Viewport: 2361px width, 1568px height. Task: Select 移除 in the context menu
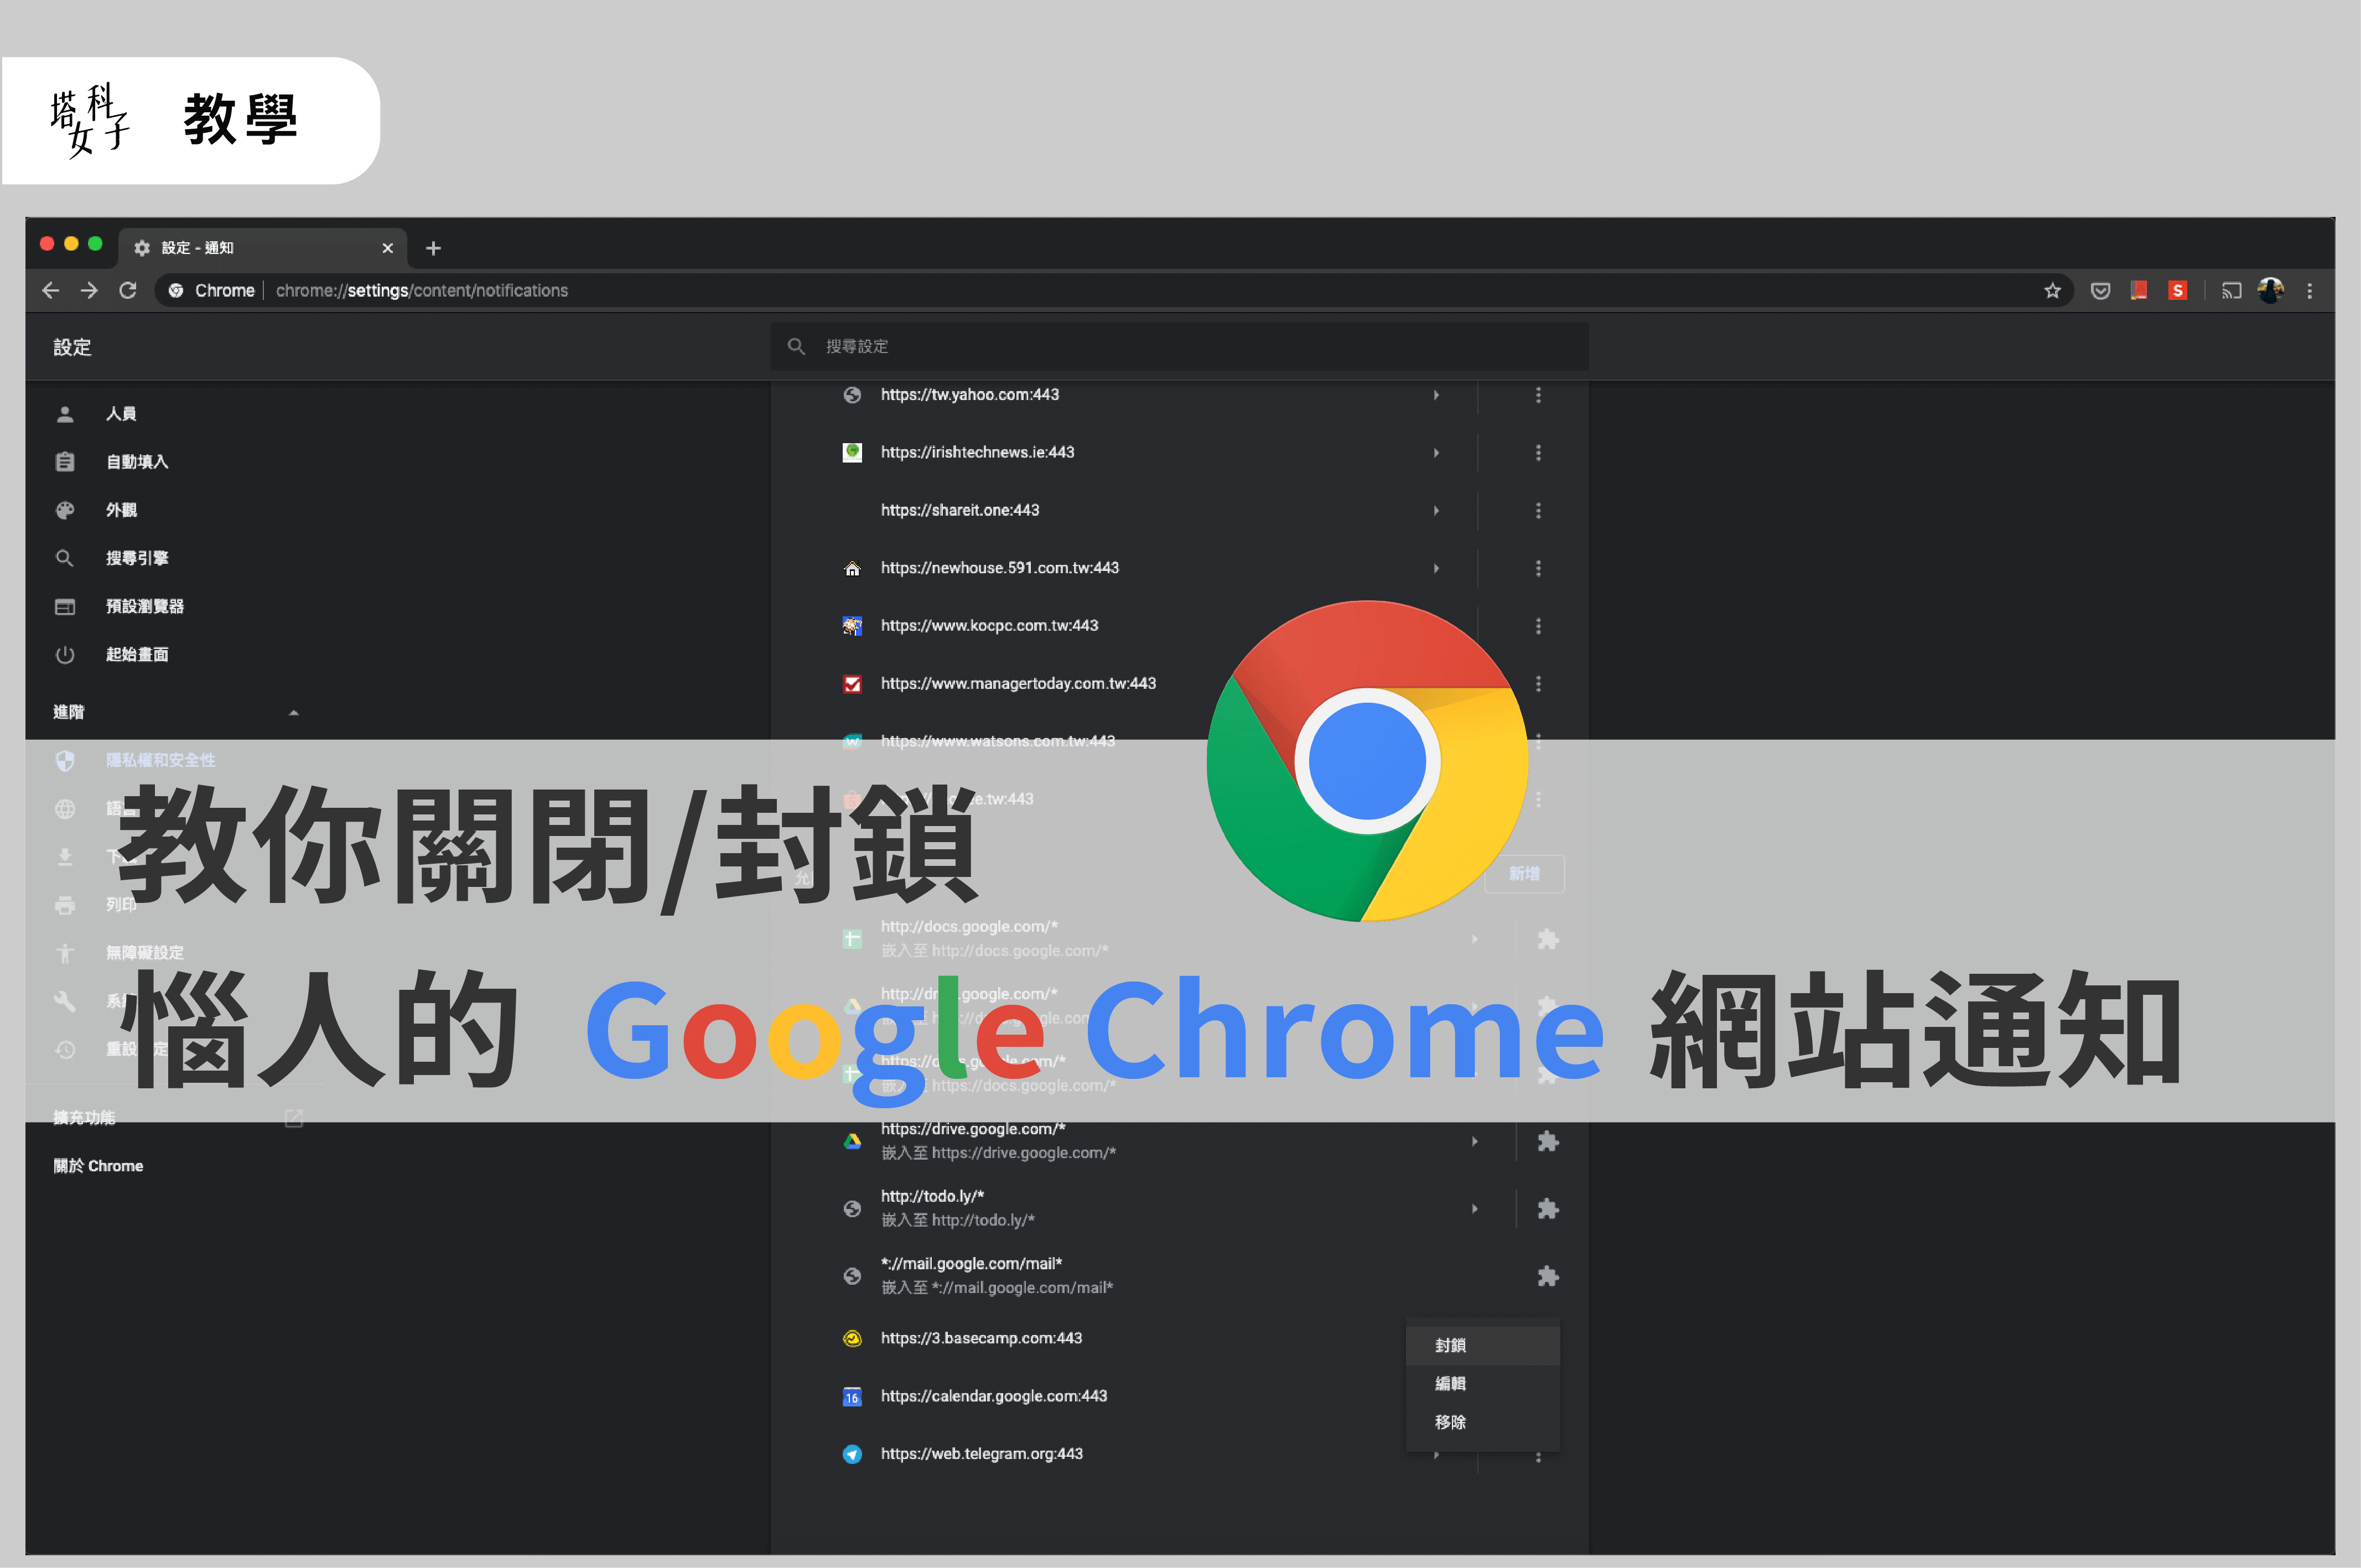tap(1450, 1421)
